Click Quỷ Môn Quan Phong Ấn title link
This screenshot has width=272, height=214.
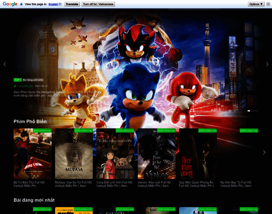[196, 184]
